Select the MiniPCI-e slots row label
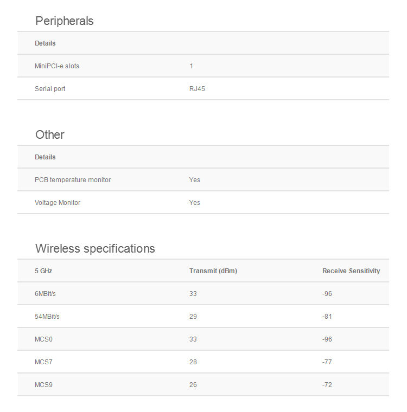407x412 pixels. point(57,66)
